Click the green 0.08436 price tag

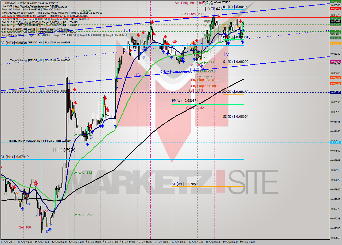(x=336, y=24)
